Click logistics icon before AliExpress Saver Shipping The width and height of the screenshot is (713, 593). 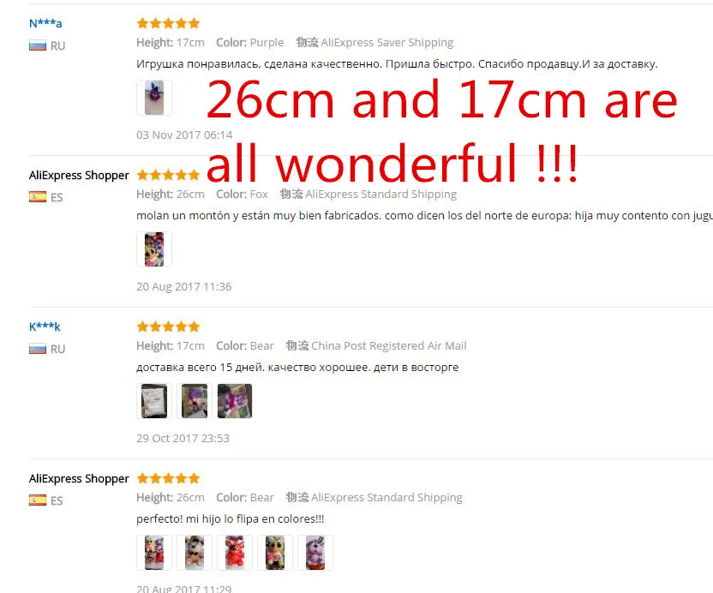[x=308, y=42]
